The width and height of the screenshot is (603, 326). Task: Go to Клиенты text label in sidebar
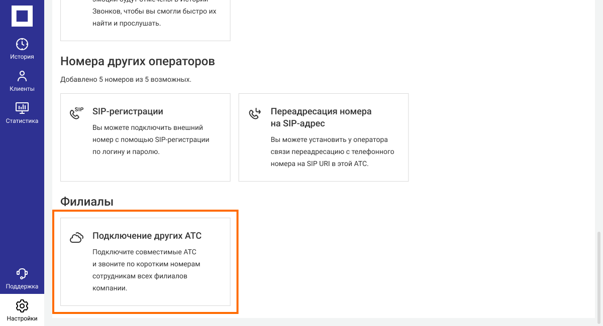22,89
